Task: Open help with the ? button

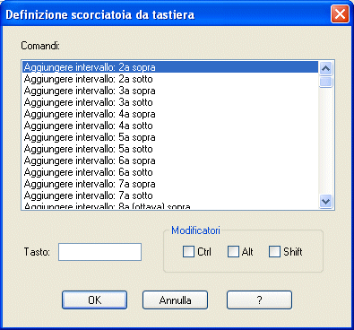Action: point(259,300)
